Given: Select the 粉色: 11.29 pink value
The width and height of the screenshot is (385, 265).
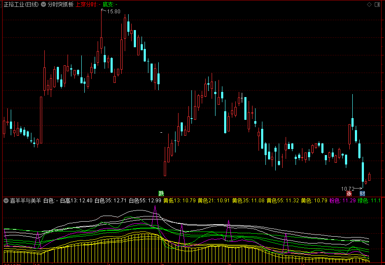Looking at the screenshot, I should [x=342, y=201].
